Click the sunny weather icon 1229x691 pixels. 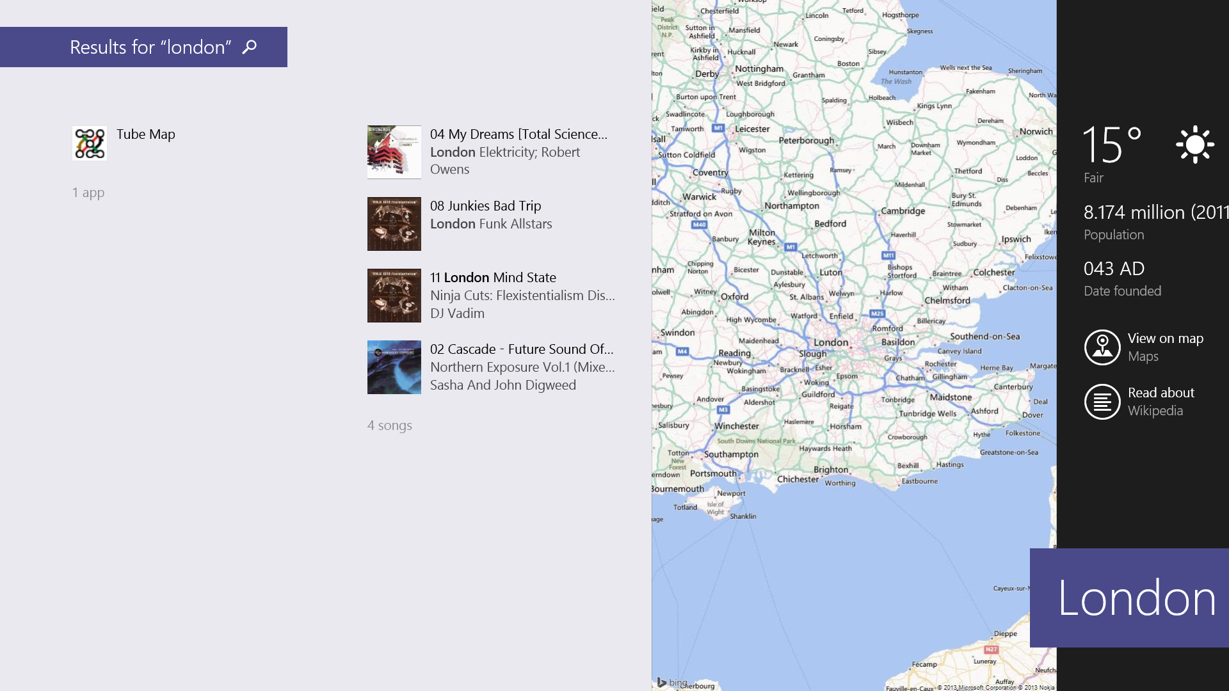pyautogui.click(x=1194, y=145)
